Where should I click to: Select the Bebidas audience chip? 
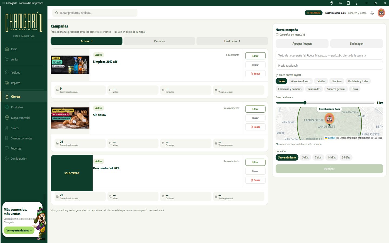click(321, 81)
